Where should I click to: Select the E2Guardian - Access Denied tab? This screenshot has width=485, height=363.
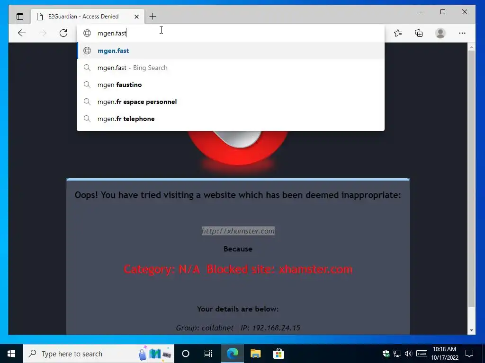[88, 17]
